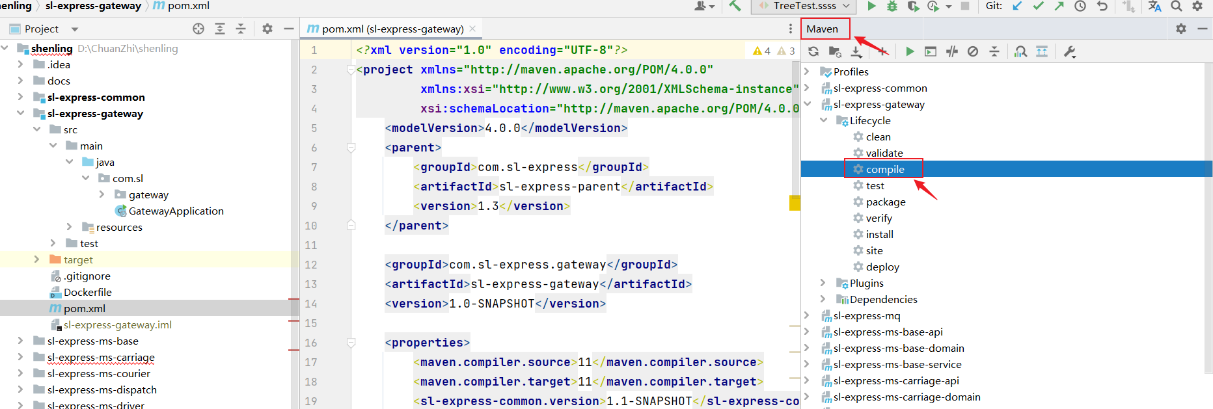Open Maven panel options gear
The height and width of the screenshot is (409, 1213).
tap(1181, 29)
